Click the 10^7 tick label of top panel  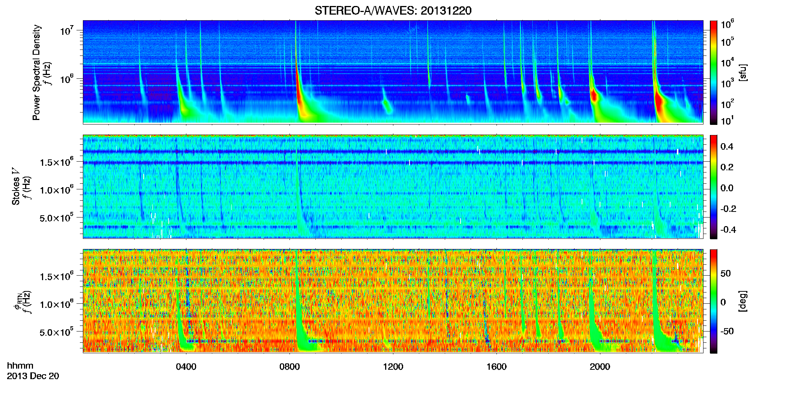(67, 31)
